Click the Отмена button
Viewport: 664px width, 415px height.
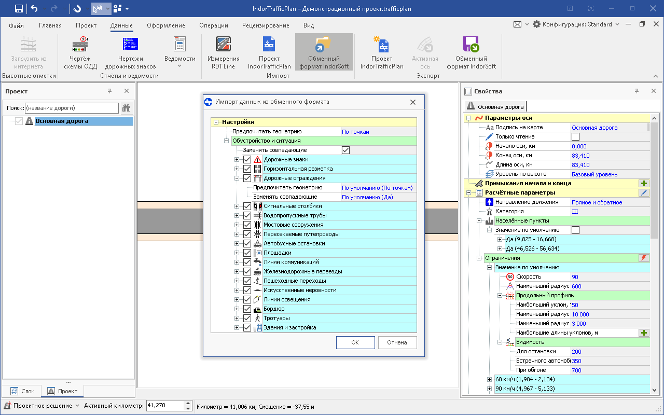397,342
